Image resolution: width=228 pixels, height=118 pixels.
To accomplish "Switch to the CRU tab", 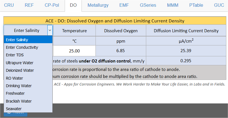I will click(x=9, y=5).
